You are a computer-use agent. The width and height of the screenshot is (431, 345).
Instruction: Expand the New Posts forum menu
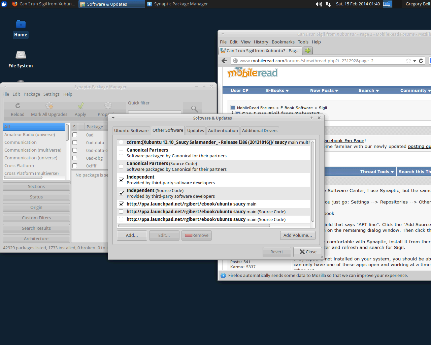pyautogui.click(x=324, y=90)
